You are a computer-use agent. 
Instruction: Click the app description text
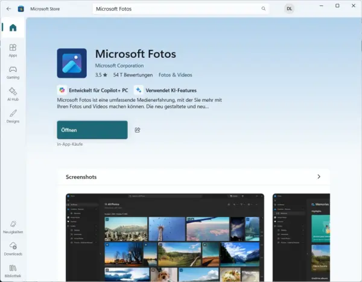tap(139, 103)
